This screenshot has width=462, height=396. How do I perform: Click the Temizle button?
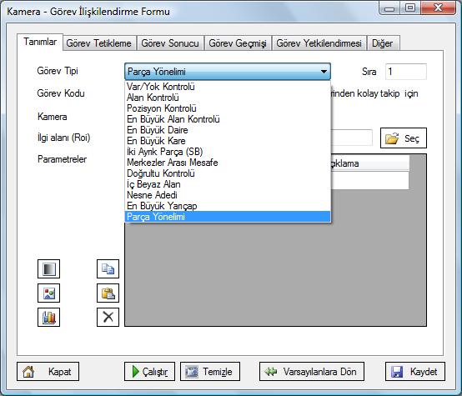(x=210, y=372)
